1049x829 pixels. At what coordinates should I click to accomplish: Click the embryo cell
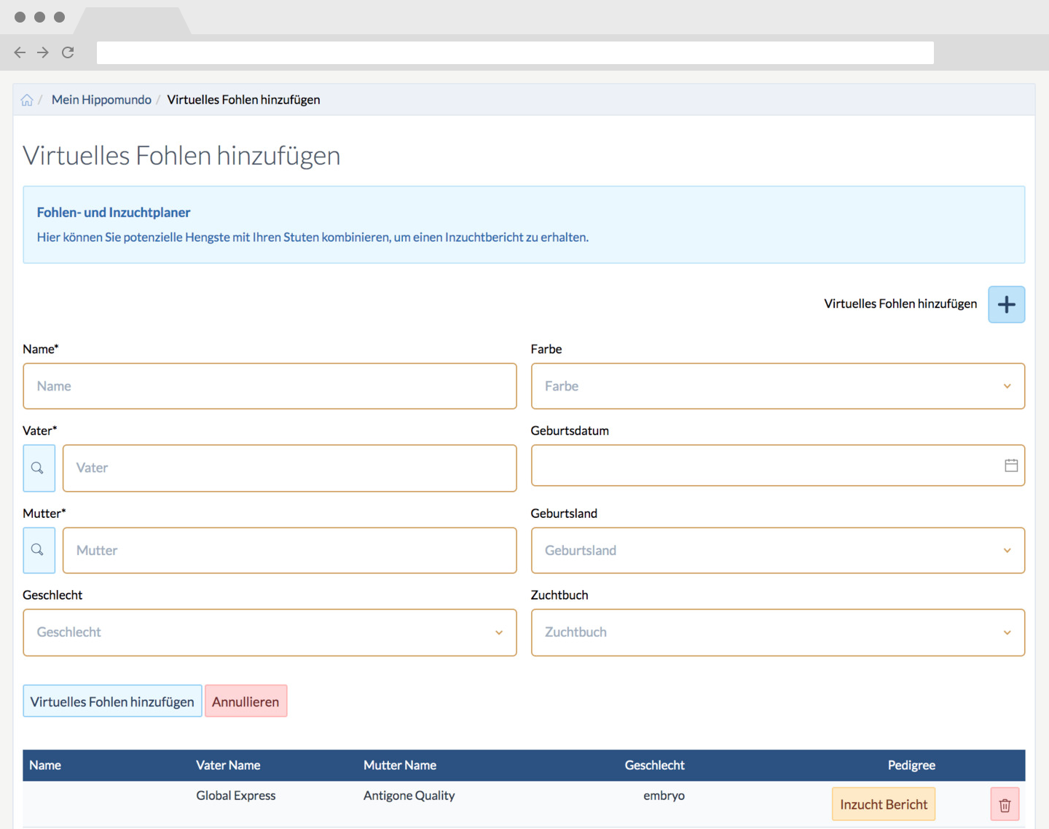(x=664, y=795)
